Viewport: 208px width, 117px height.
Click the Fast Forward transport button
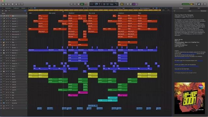tap(75, 4)
